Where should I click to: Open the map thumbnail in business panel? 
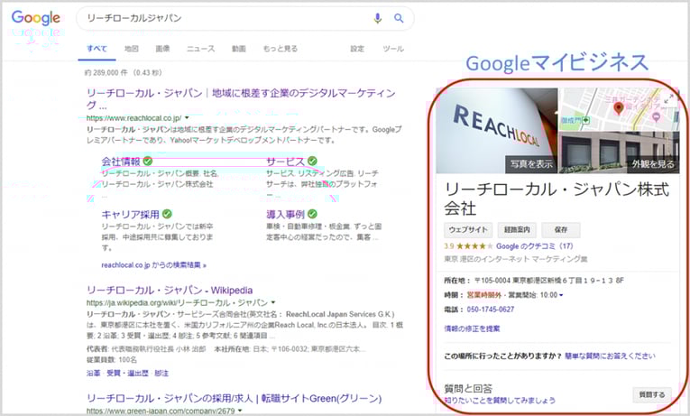[x=619, y=109]
